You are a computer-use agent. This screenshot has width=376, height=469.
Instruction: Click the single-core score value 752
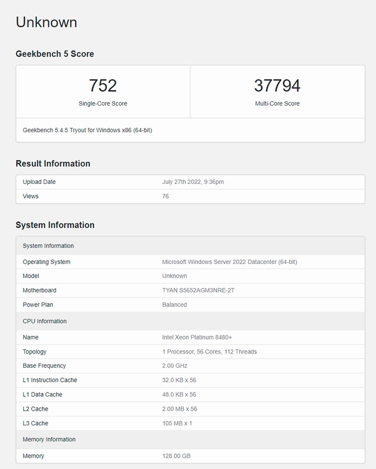(103, 86)
